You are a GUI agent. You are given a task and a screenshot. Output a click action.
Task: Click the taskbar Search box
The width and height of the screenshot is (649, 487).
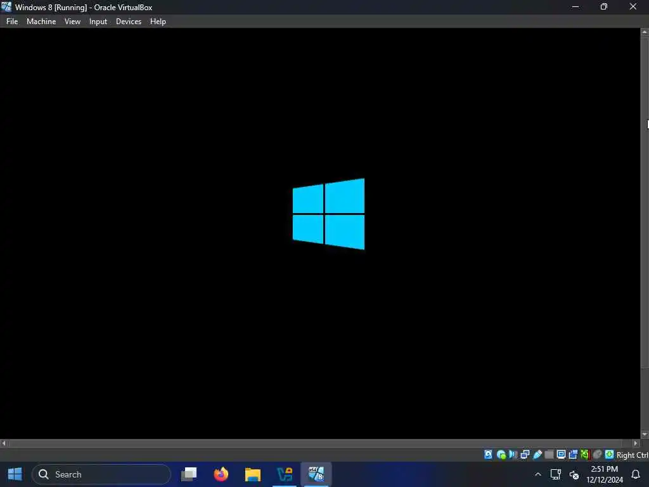tap(101, 474)
